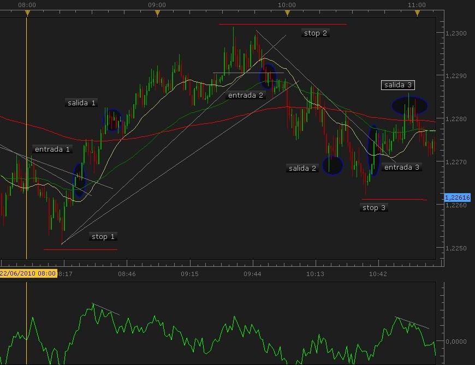
Task: Click the 10:13 time axis label
Action: point(315,274)
